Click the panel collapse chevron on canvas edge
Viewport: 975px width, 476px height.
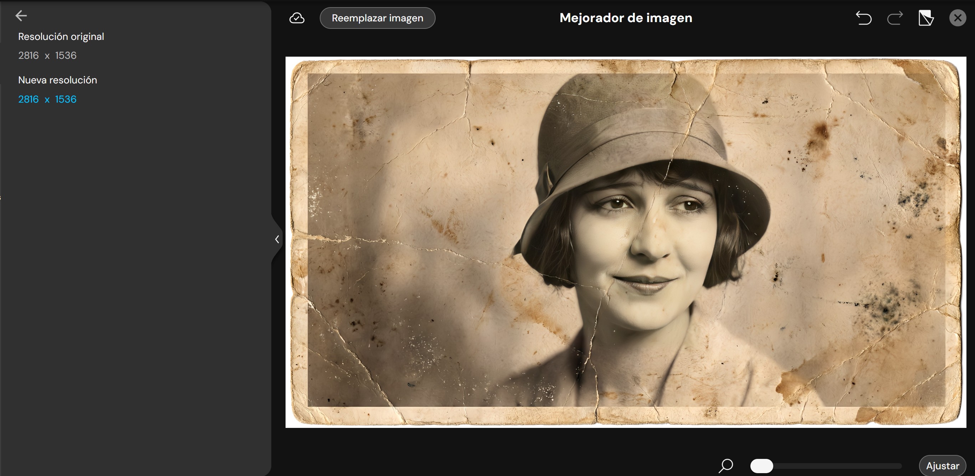coord(277,239)
